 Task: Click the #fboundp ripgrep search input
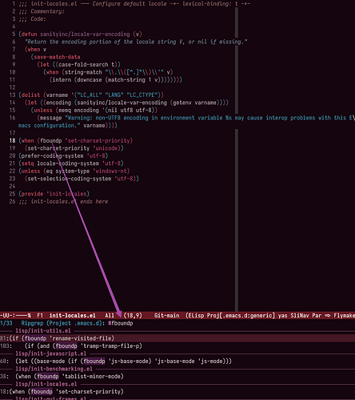click(x=121, y=323)
